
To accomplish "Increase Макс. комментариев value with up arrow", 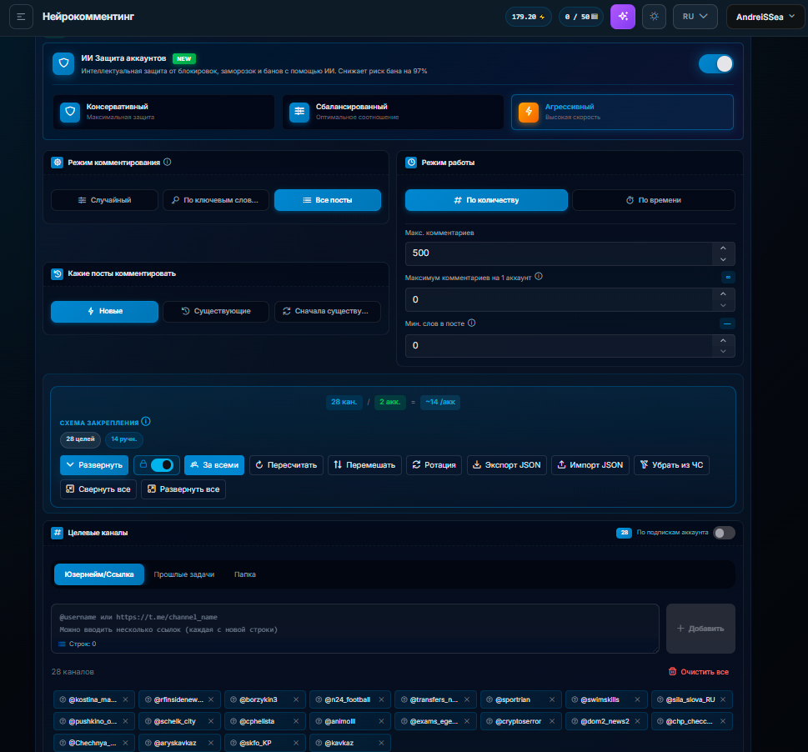I will click(x=723, y=248).
